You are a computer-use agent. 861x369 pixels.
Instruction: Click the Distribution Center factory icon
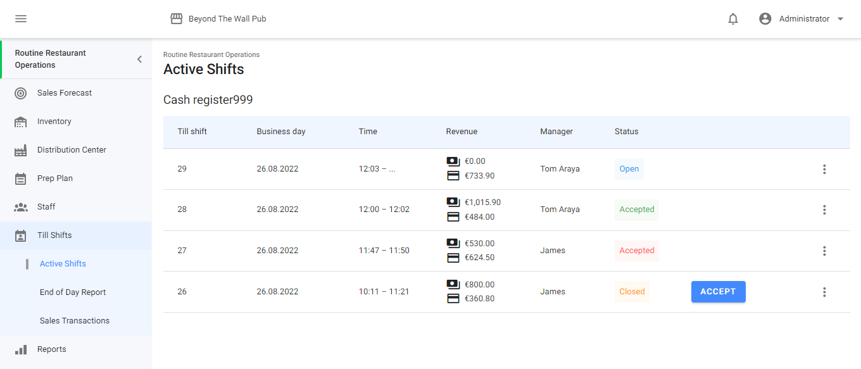point(21,150)
